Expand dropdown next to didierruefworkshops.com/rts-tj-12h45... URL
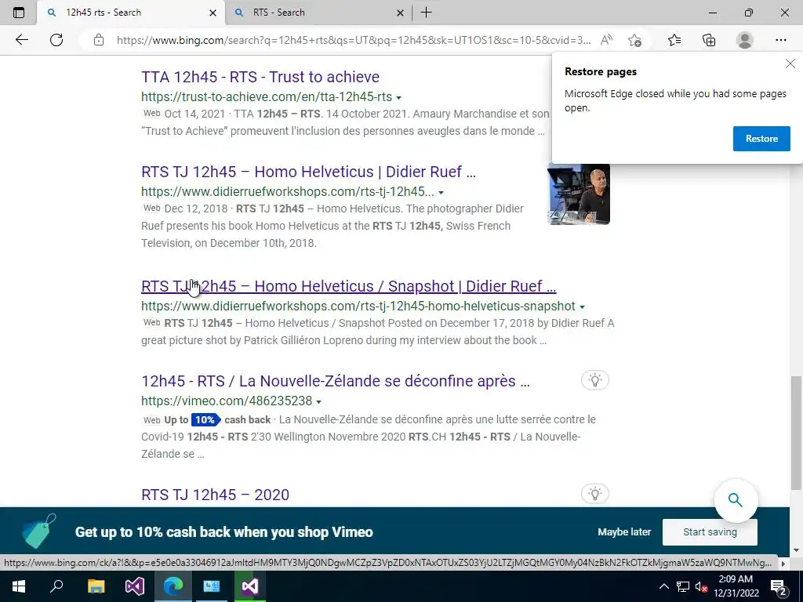 (441, 193)
